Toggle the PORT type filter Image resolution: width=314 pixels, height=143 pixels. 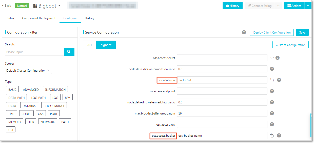[x=54, y=114]
